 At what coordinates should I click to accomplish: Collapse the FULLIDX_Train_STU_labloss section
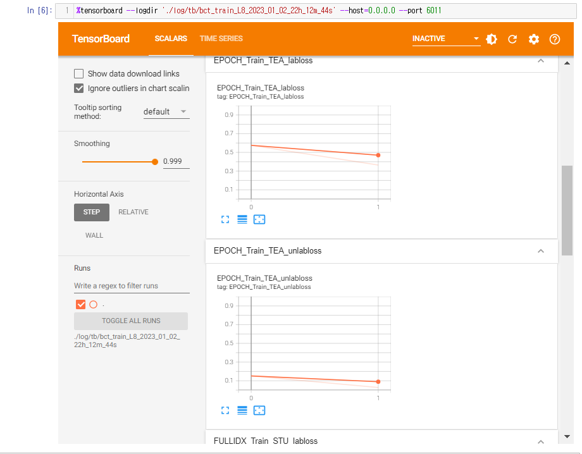(x=541, y=441)
